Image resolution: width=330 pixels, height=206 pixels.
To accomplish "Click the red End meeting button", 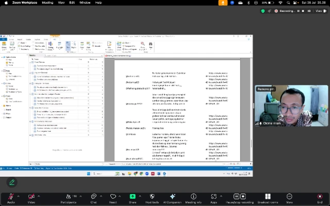I will 320,198.
